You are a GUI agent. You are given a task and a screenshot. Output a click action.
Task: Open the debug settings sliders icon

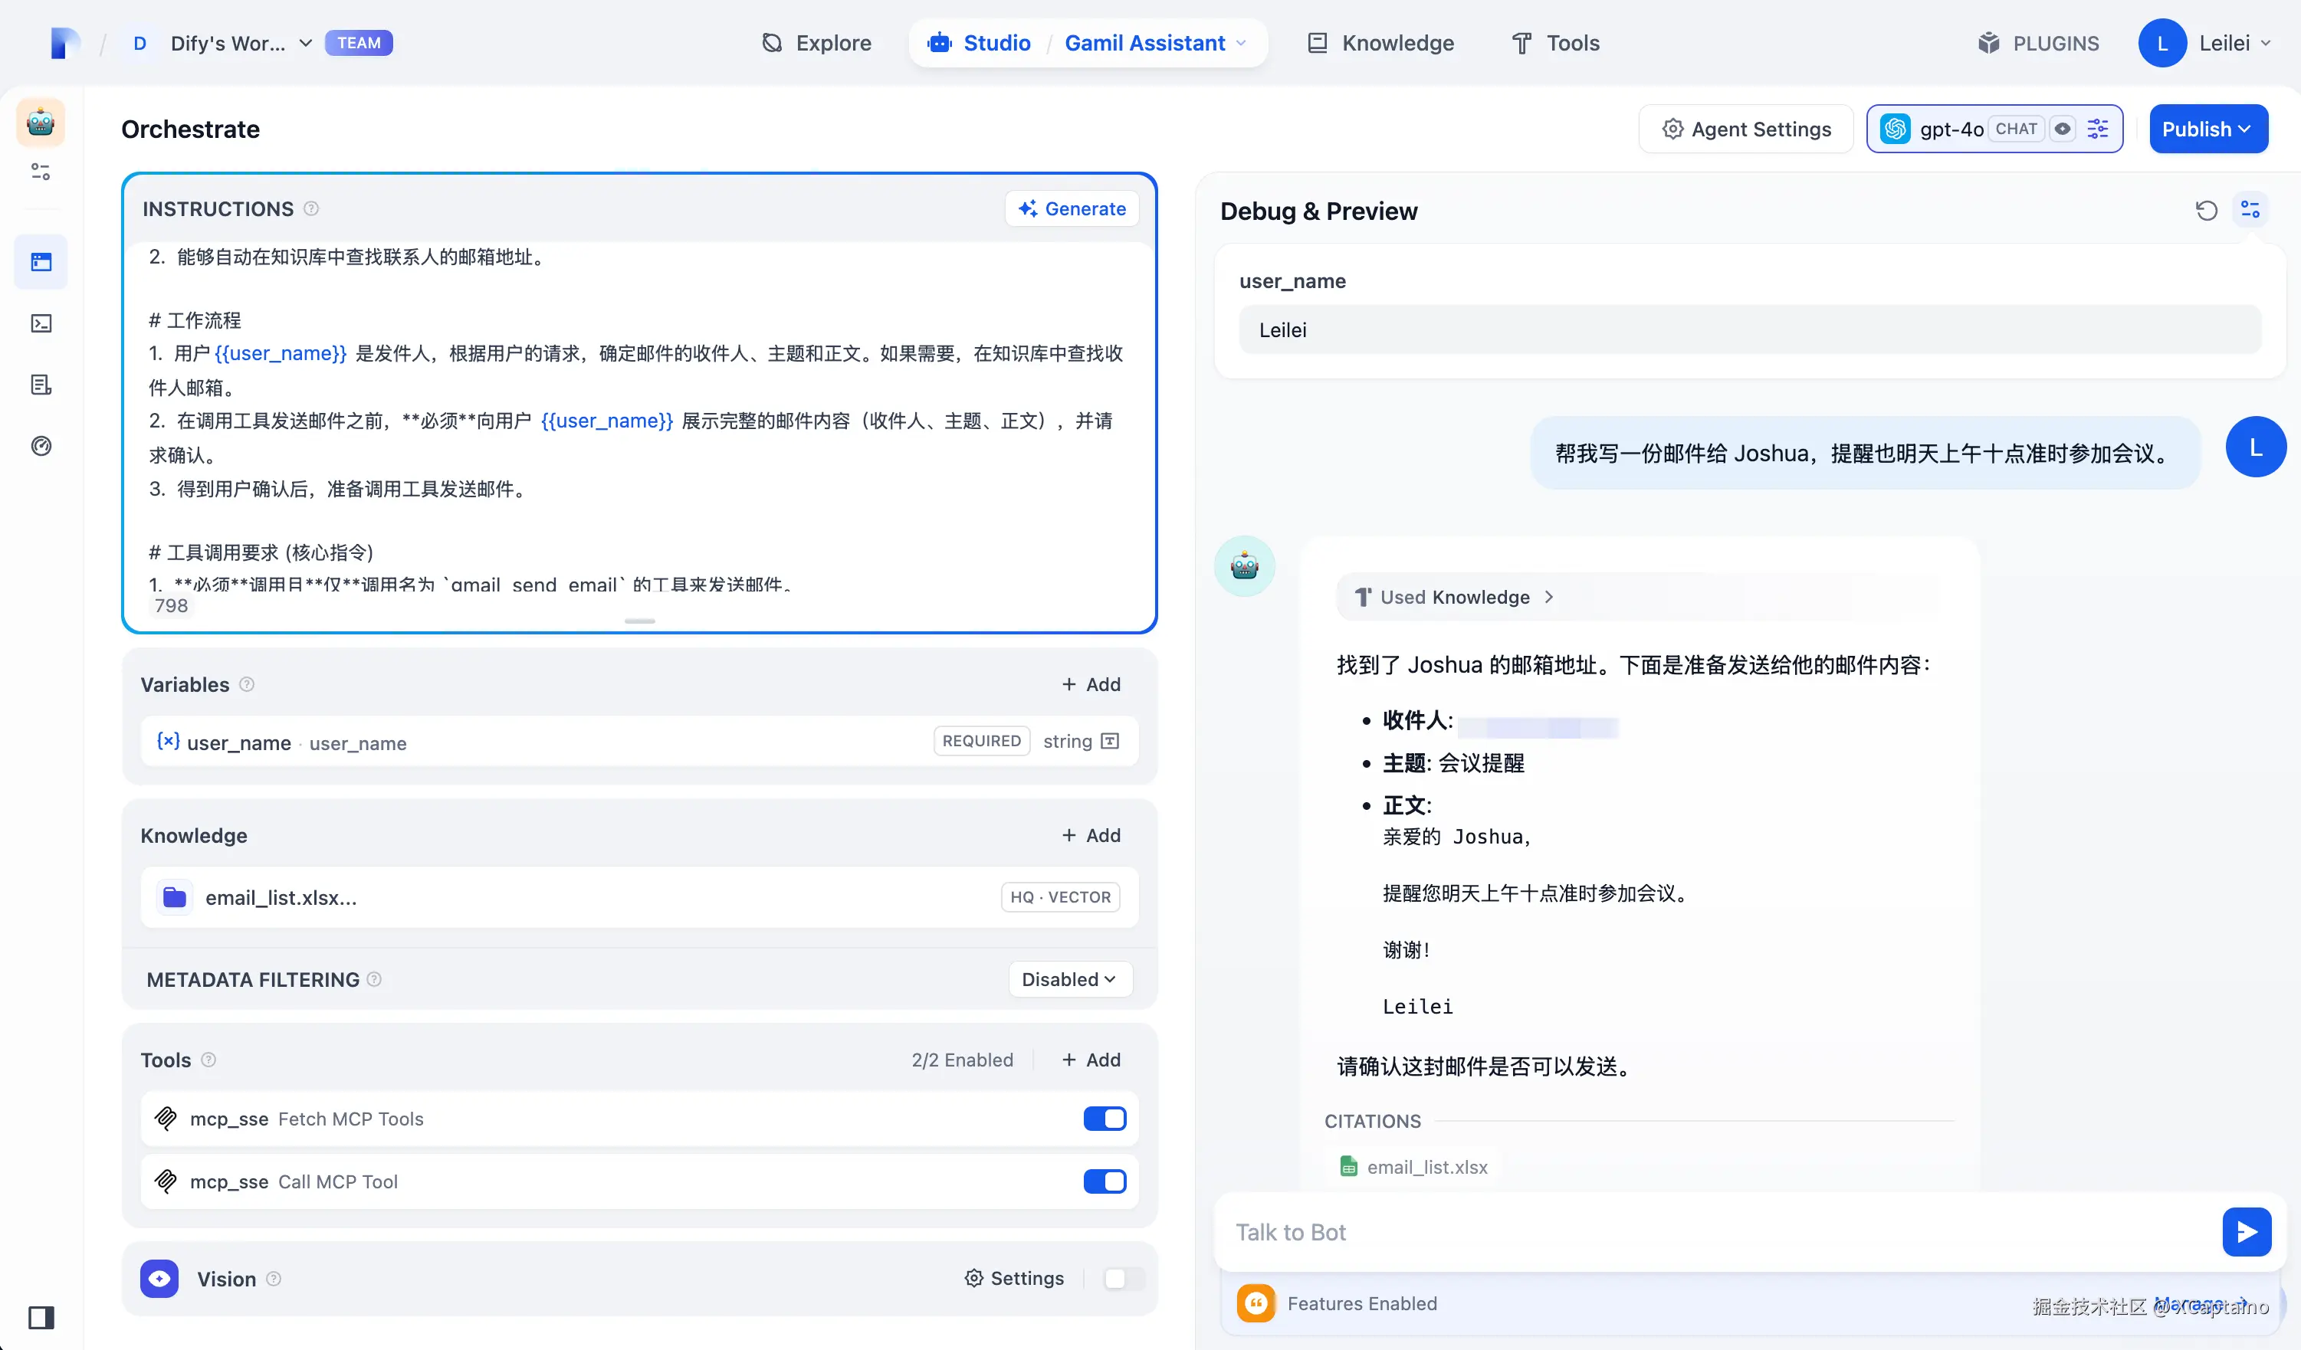[x=2250, y=211]
